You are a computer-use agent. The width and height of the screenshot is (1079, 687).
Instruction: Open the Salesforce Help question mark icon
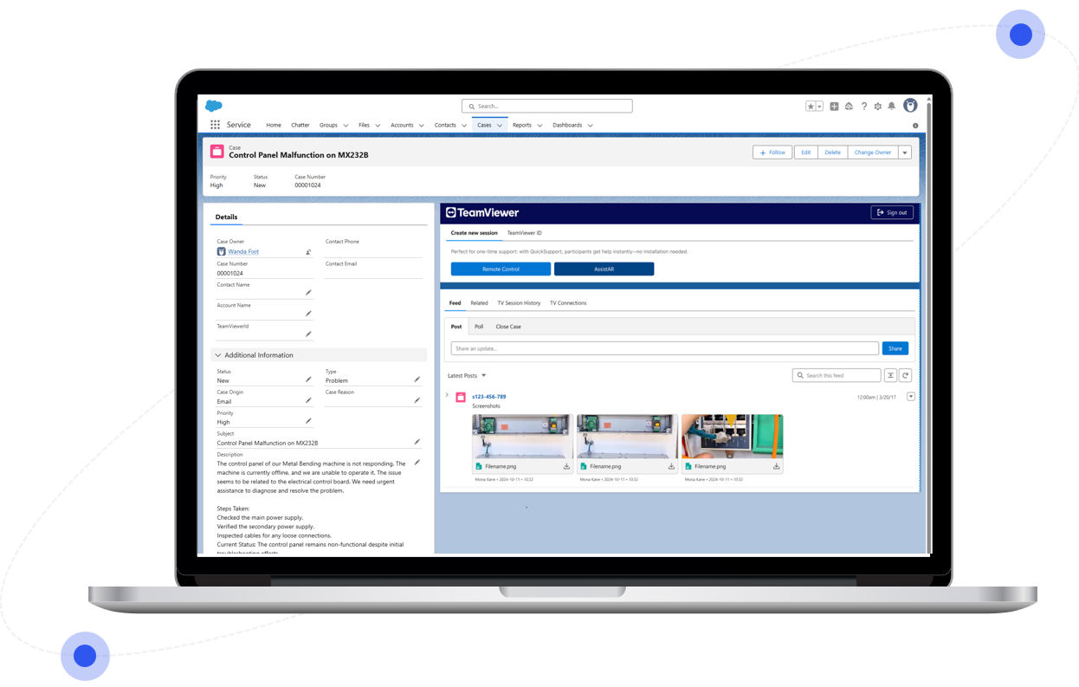(x=863, y=106)
